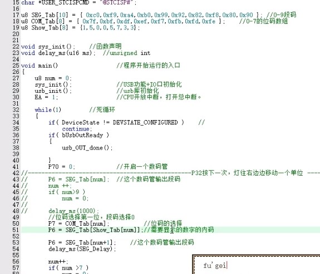Click 'while(1)' loop statement
The width and height of the screenshot is (320, 274).
coord(48,110)
